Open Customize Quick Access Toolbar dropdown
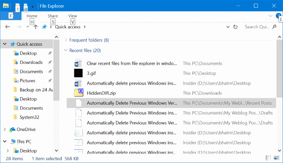Screen dimensions: 283x163 [x=32, y=7]
